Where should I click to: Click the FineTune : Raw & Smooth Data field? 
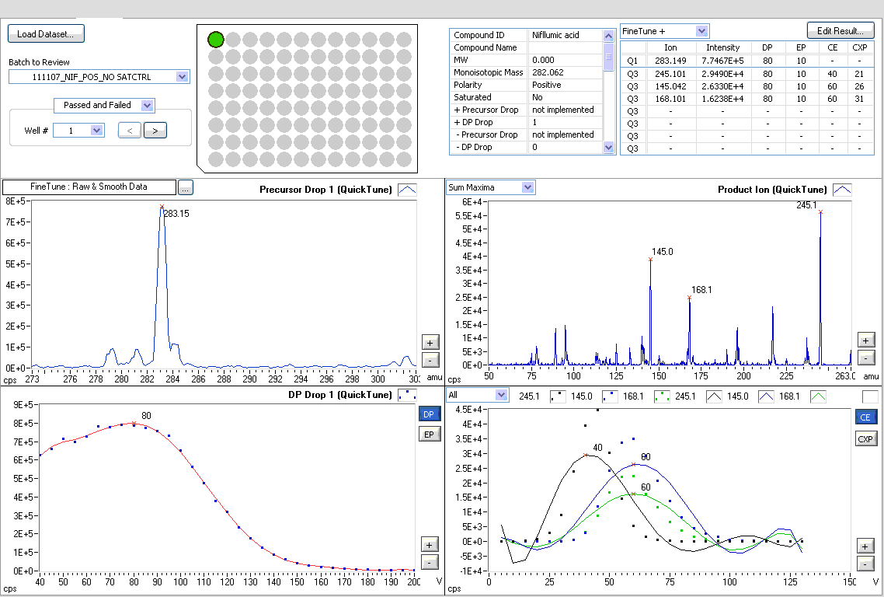(89, 187)
